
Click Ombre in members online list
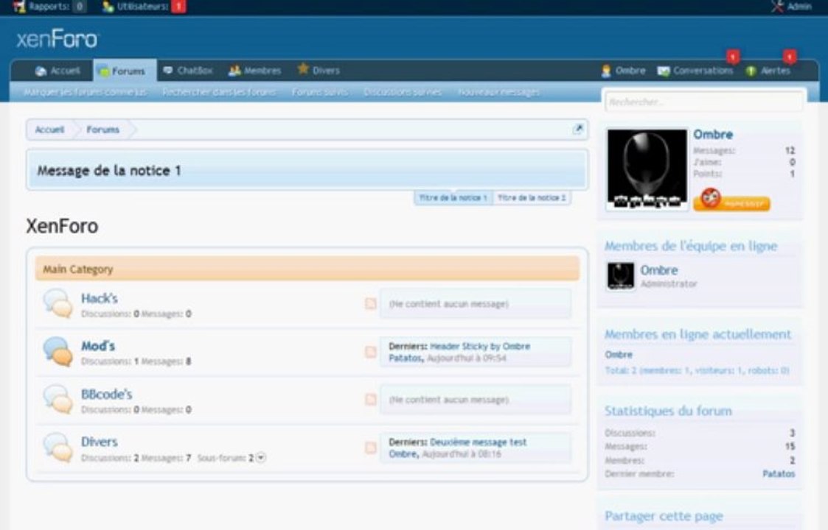pyautogui.click(x=619, y=354)
